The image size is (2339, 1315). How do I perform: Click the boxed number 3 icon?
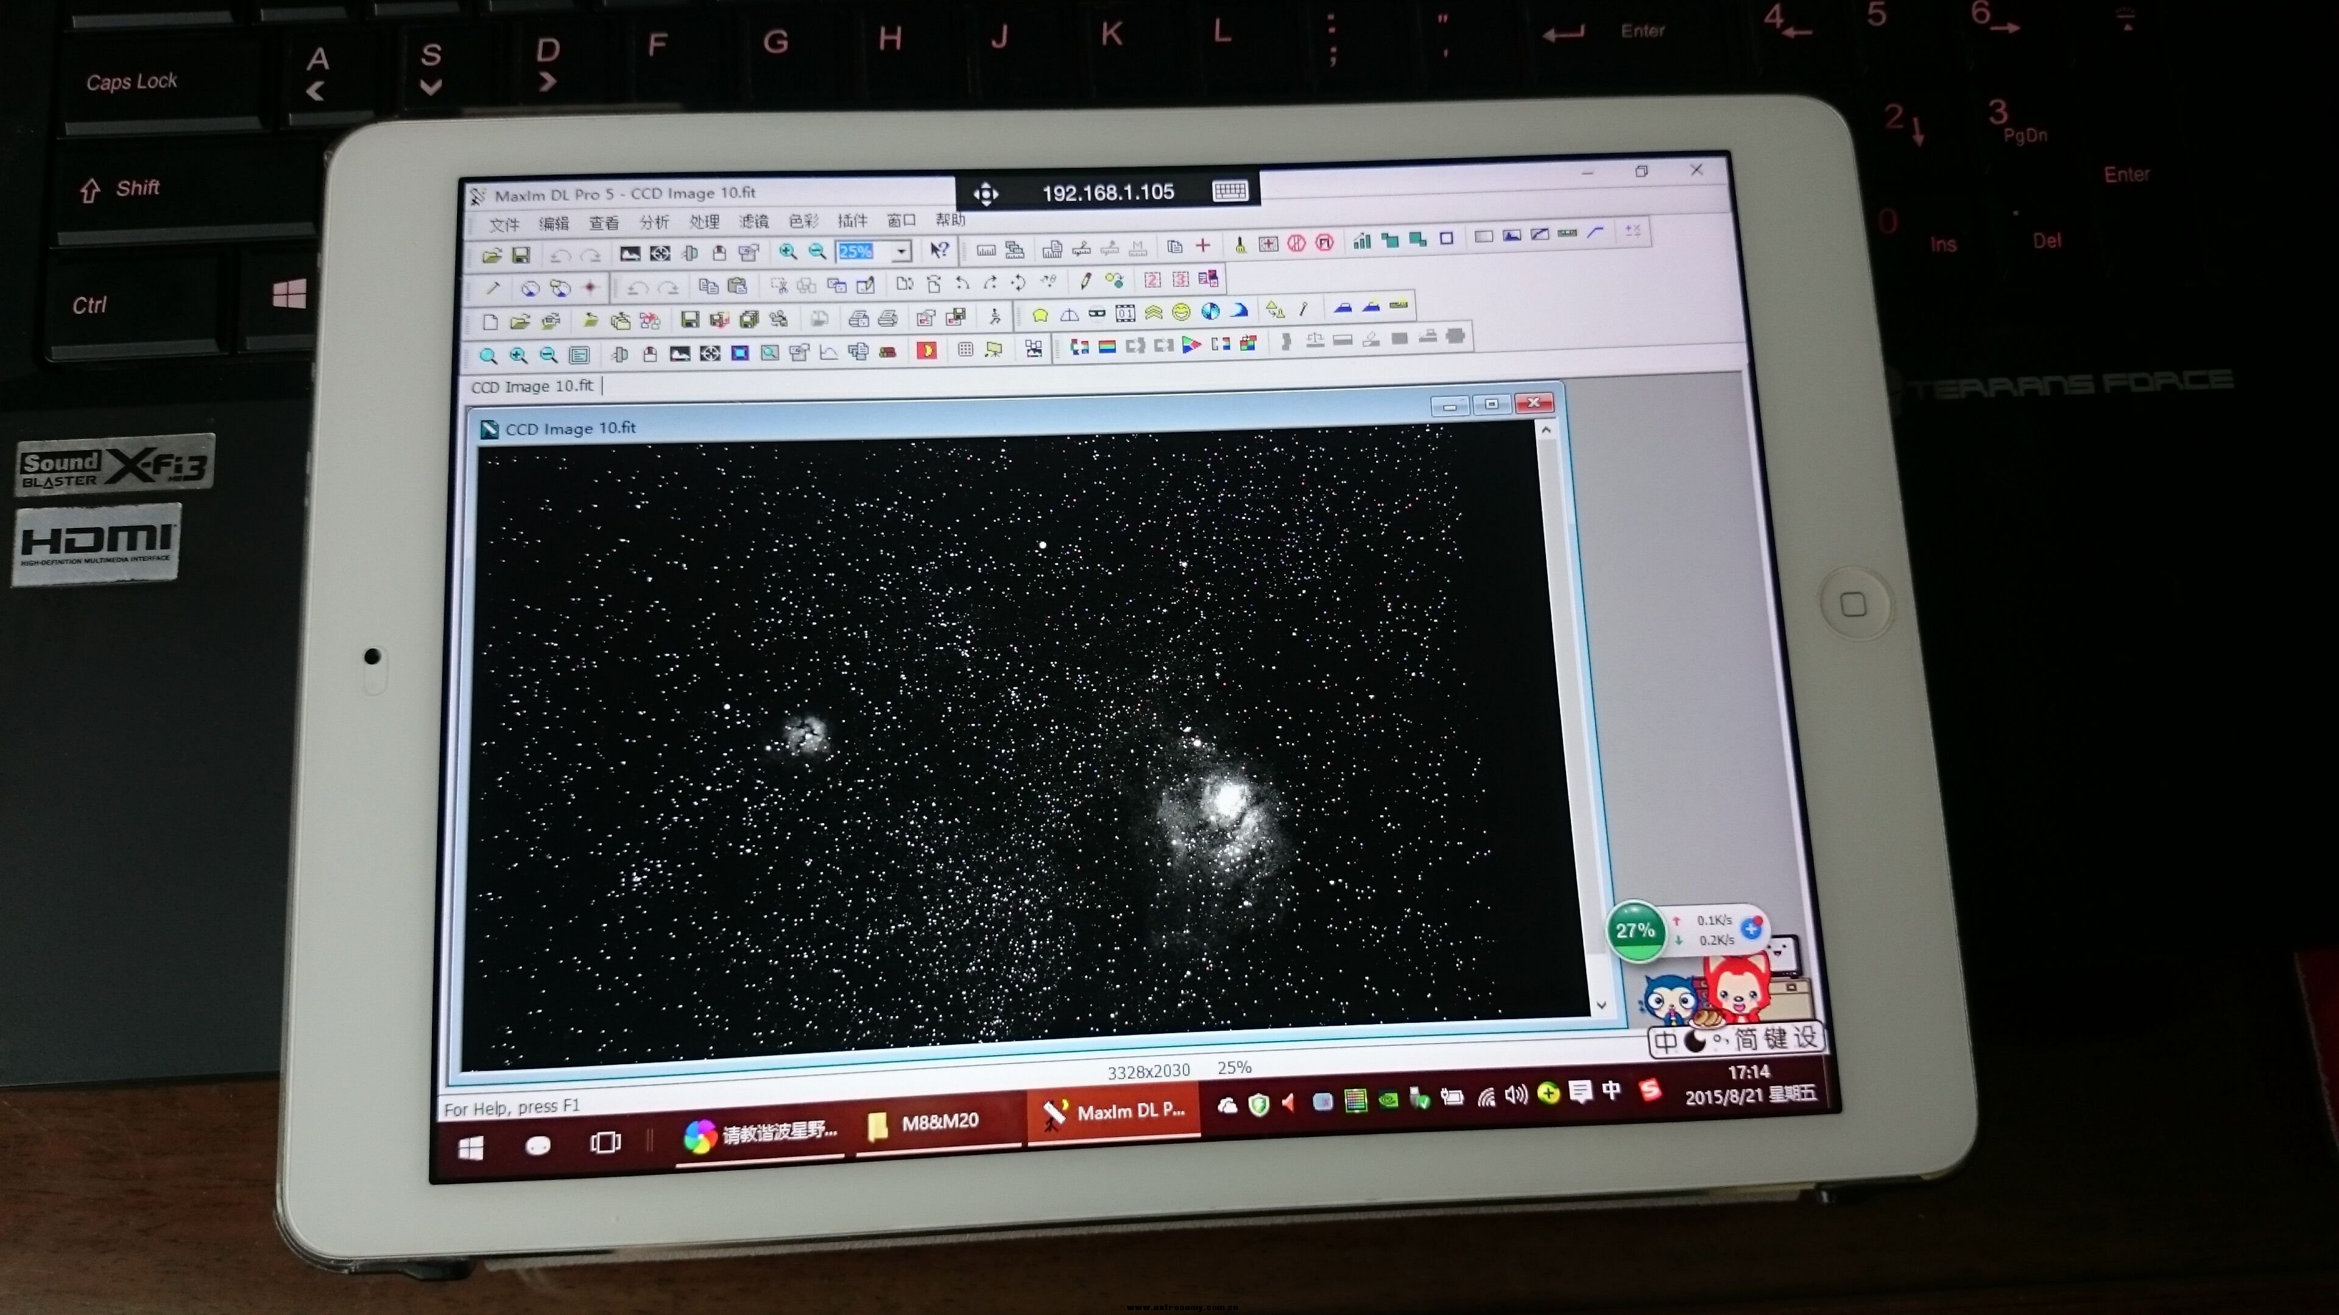click(x=1180, y=279)
